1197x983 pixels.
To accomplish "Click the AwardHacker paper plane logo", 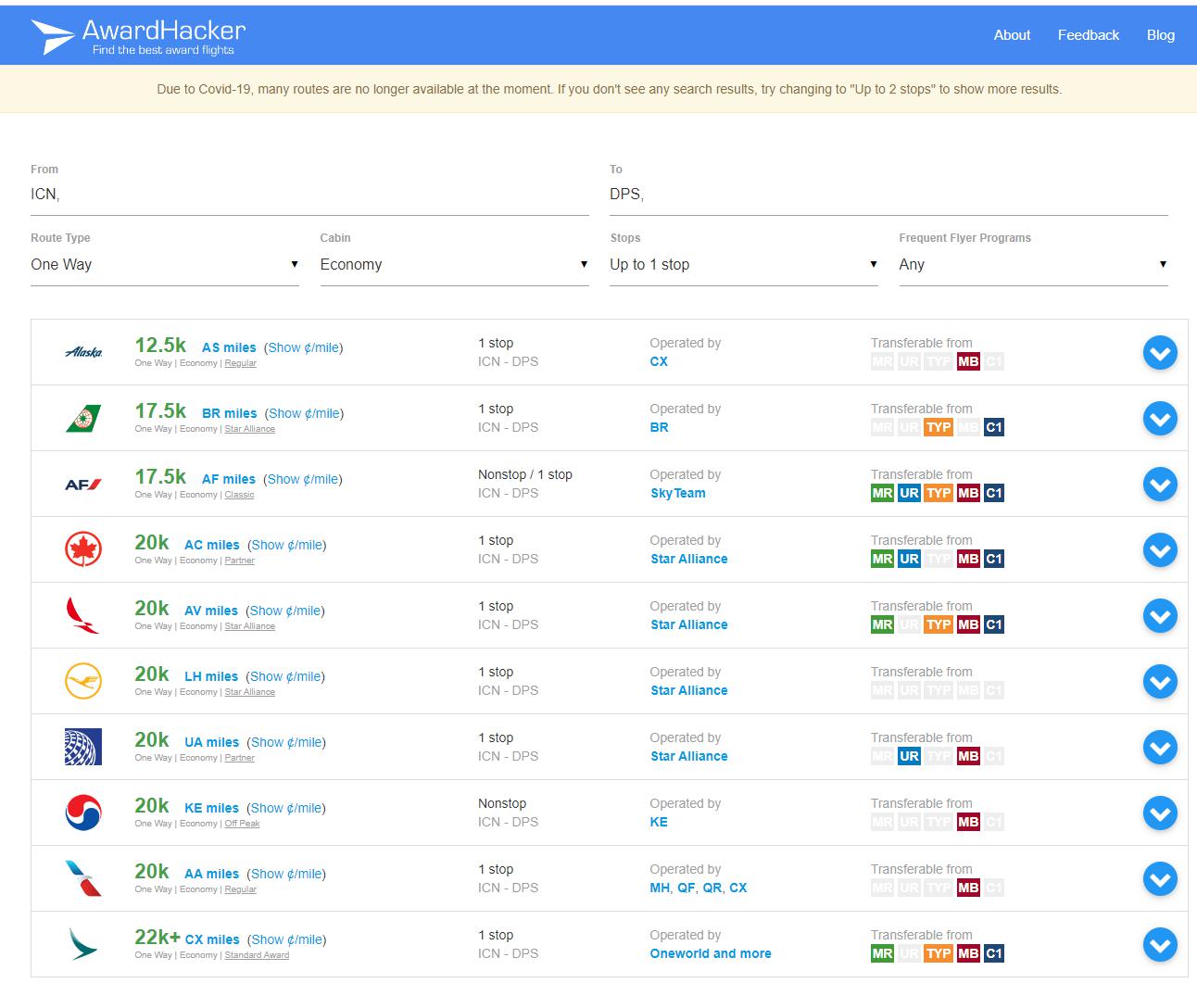I will coord(52,37).
